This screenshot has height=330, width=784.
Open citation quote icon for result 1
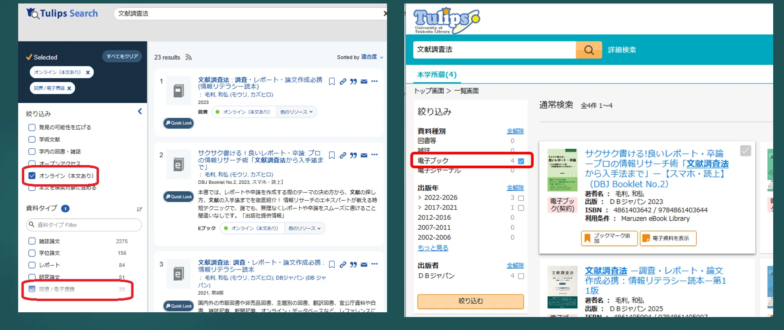coord(354,81)
